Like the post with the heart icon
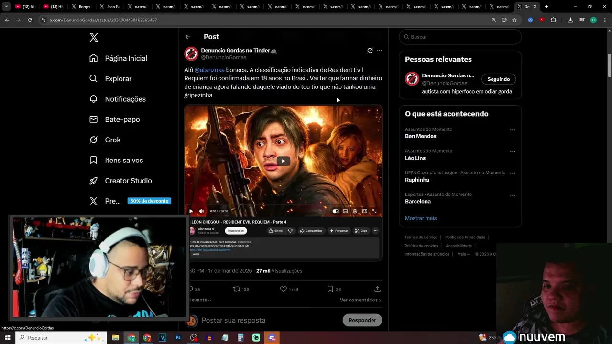612x344 pixels. (x=284, y=289)
